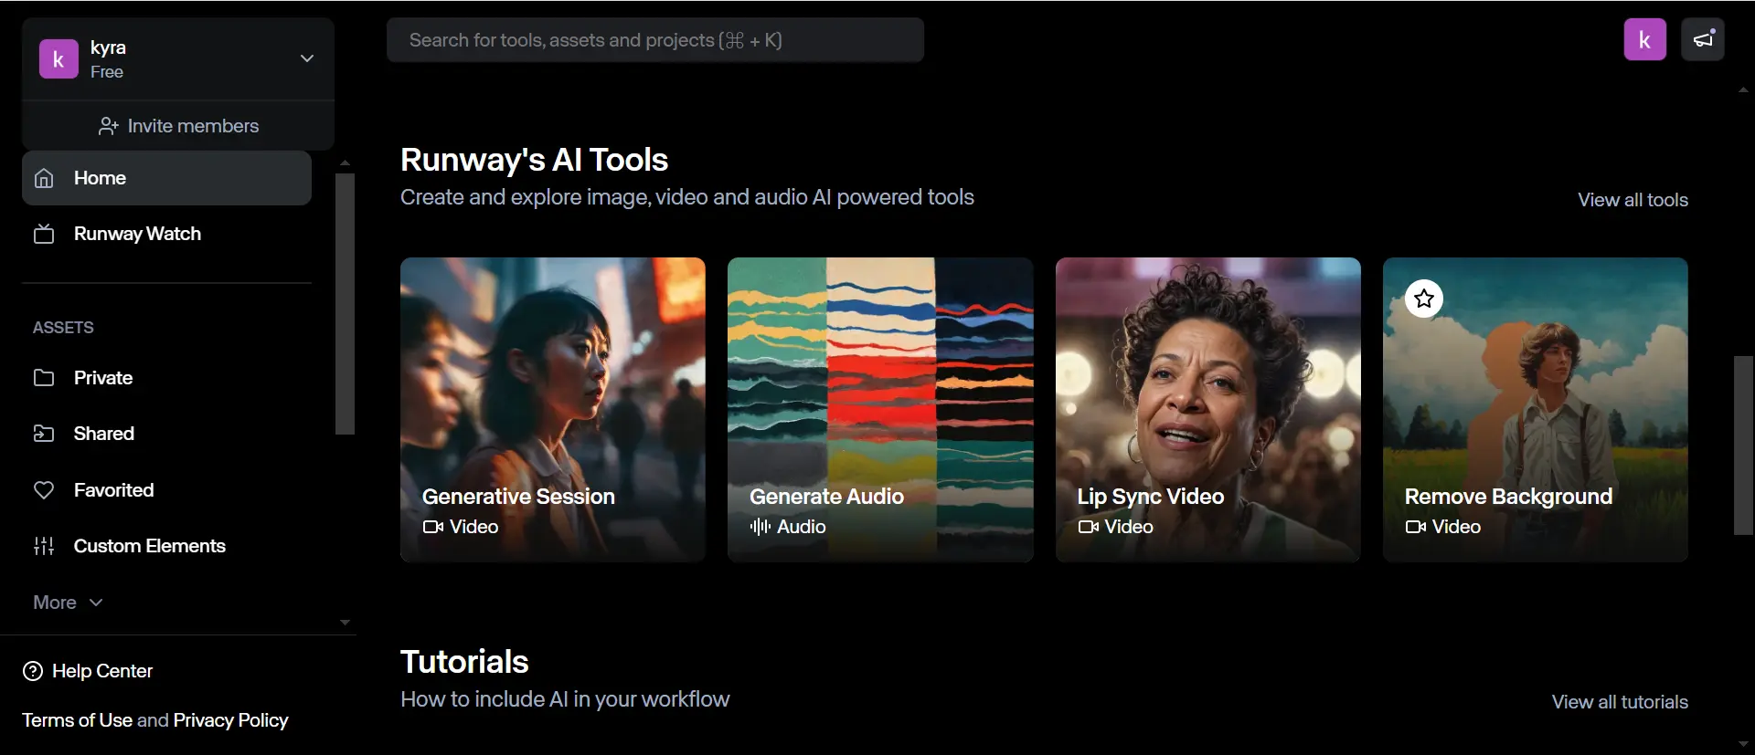Image resolution: width=1755 pixels, height=755 pixels.
Task: Click the sidebar scrollbar thumb
Action: 345,304
